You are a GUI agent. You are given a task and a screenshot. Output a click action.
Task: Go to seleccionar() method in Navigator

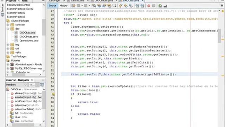tap(27, 105)
